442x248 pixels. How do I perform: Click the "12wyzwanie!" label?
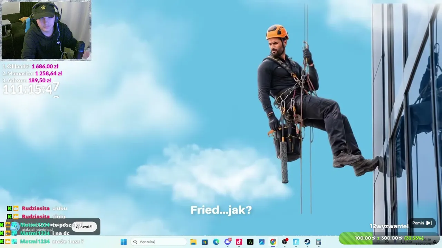[x=389, y=226]
